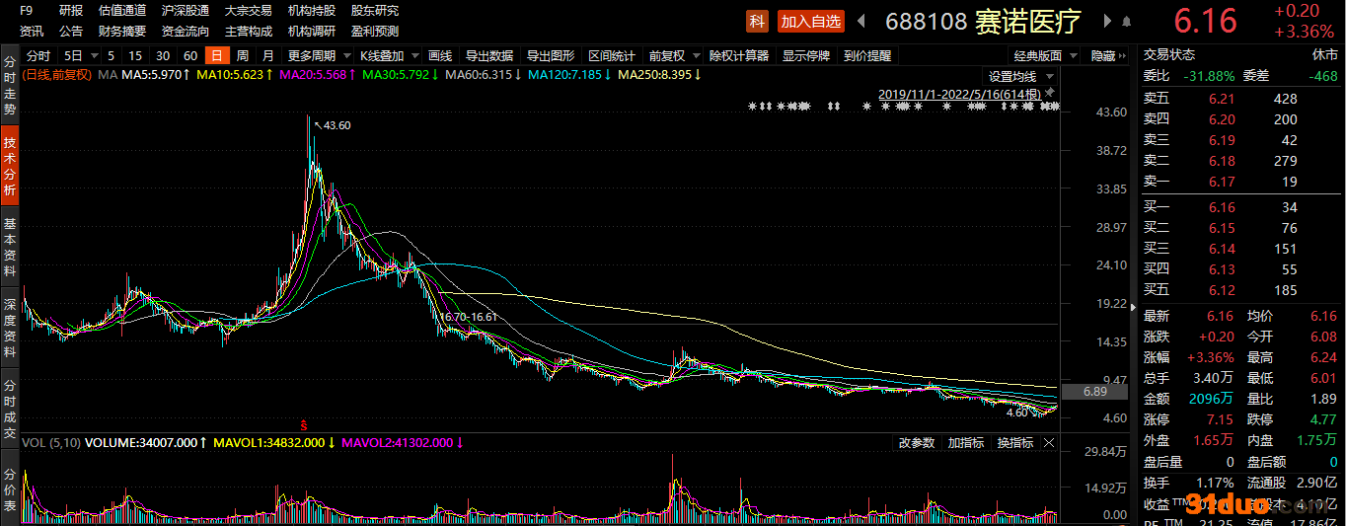Go to previous stock with left arrow
The image size is (1346, 526).
click(x=860, y=21)
